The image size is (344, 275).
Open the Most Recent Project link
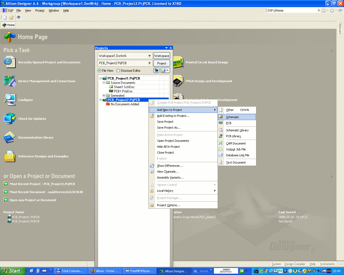(42, 184)
